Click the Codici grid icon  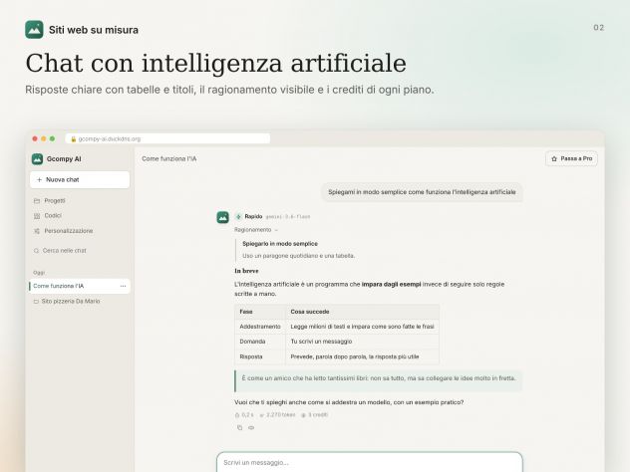(37, 216)
